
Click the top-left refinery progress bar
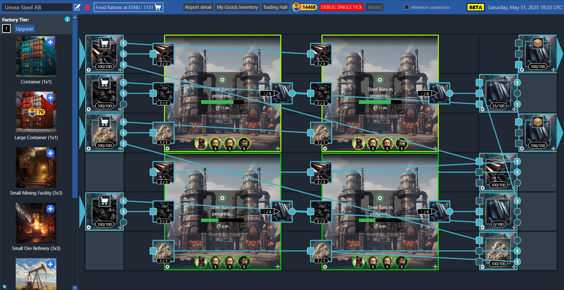click(223, 102)
